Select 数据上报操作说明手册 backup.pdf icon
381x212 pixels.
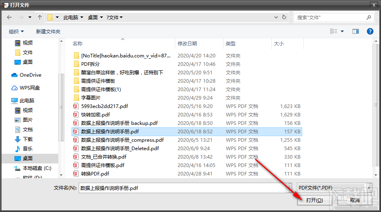pos(76,123)
